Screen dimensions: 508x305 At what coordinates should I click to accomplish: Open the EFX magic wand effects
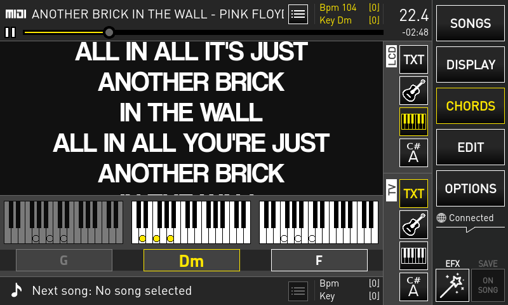452,285
